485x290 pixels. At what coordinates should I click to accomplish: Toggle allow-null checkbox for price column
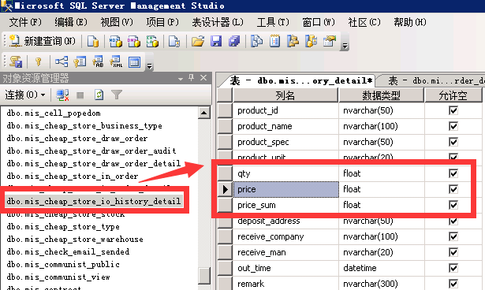tap(453, 189)
